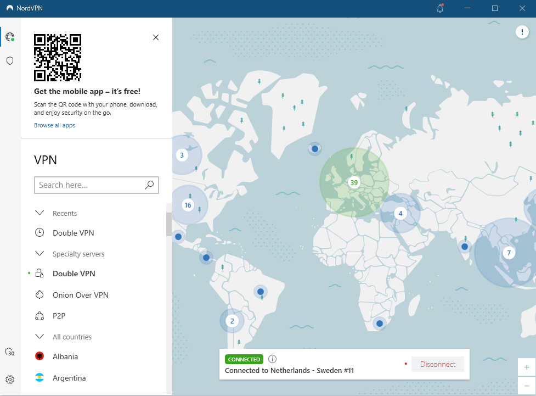Open the Threat Protection shield icon
The width and height of the screenshot is (536, 396).
[x=9, y=60]
